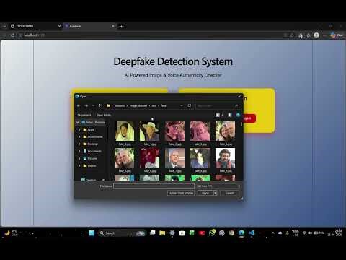Select the dark red tinted thumbnail
This screenshot has width=346, height=260.
(150, 157)
